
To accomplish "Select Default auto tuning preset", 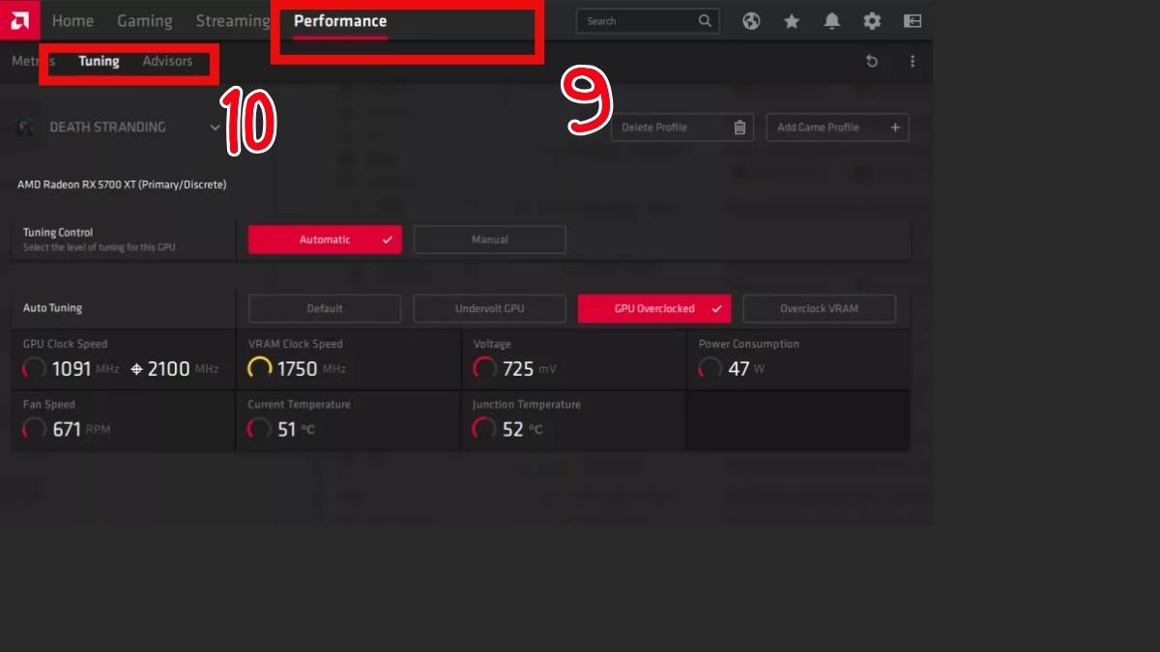I will point(325,308).
